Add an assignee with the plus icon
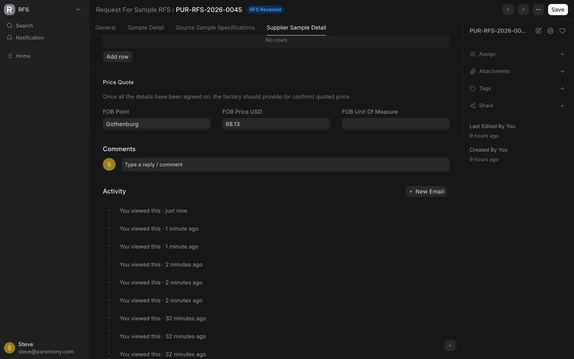574x359 pixels. point(562,54)
